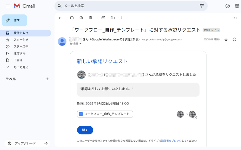Viewport: 241px width, 150px height.
Task: Report this email as spam
Action: (x=81, y=18)
